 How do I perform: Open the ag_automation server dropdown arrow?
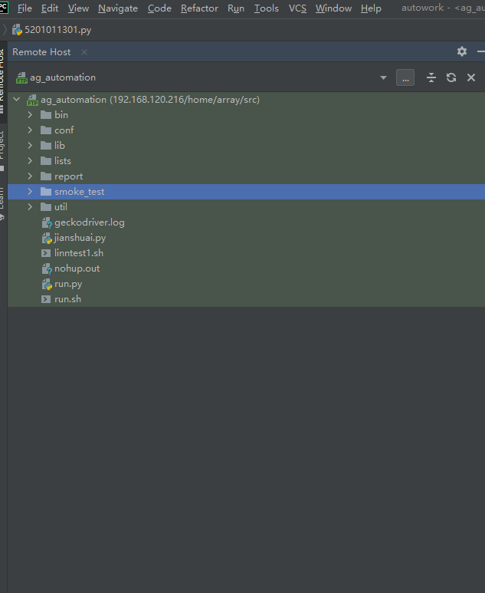pyautogui.click(x=383, y=77)
